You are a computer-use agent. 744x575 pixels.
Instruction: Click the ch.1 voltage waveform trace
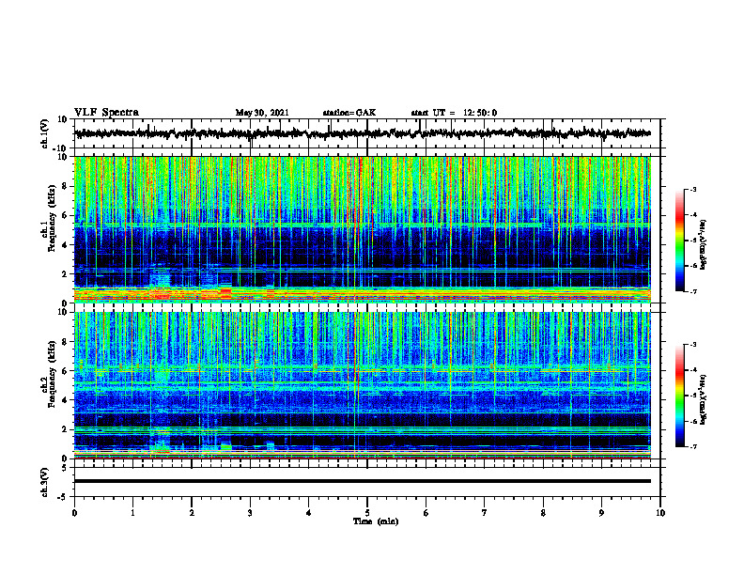coord(363,133)
